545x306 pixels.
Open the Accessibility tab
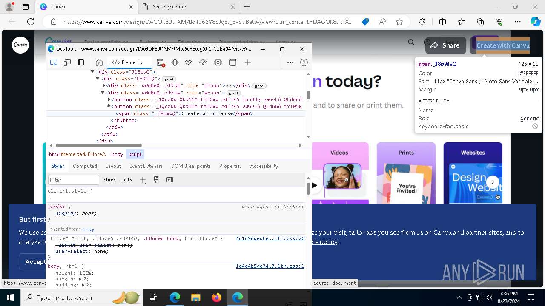(264, 166)
